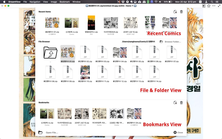Clear the Recent Items list using the trash icon
This screenshot has height=139, width=222.
pyautogui.click(x=181, y=12)
